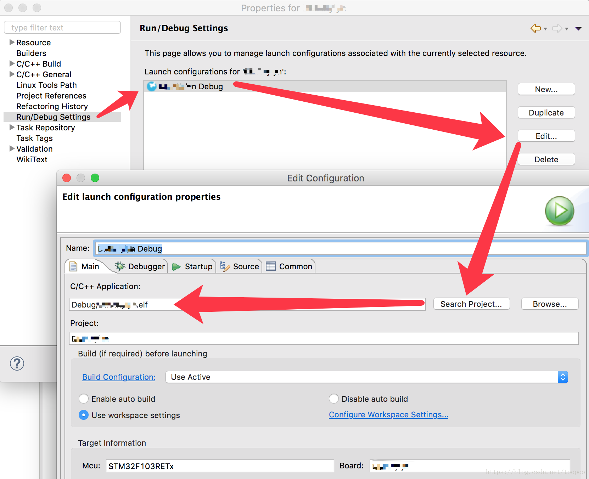The width and height of the screenshot is (589, 479).
Task: Click the Source tab icon
Action: pyautogui.click(x=225, y=266)
